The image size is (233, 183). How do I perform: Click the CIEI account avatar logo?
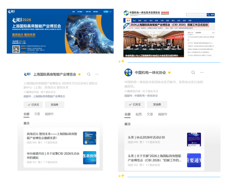tap(27, 74)
